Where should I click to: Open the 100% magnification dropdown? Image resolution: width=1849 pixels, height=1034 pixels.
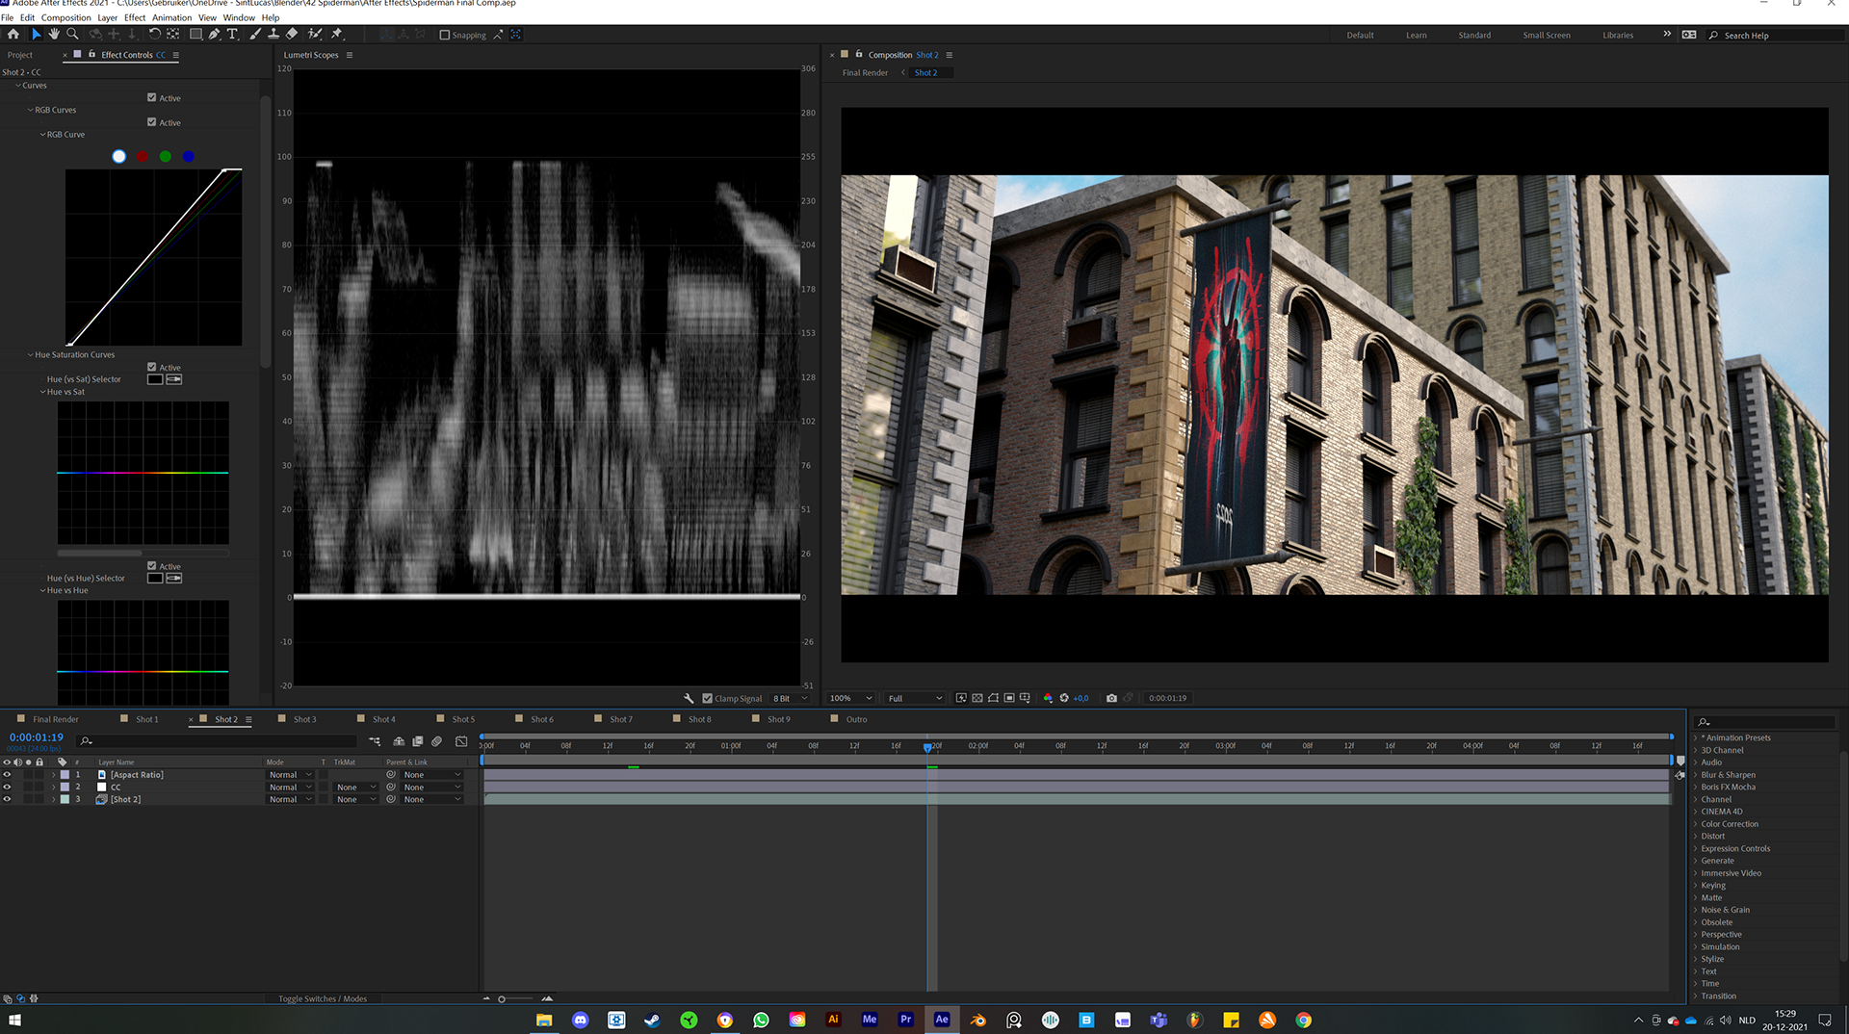coord(851,699)
